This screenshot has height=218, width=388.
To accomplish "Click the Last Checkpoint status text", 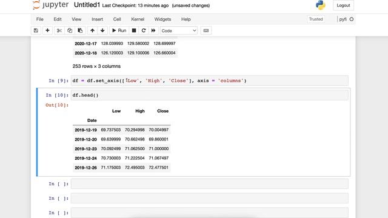I will pos(135,5).
